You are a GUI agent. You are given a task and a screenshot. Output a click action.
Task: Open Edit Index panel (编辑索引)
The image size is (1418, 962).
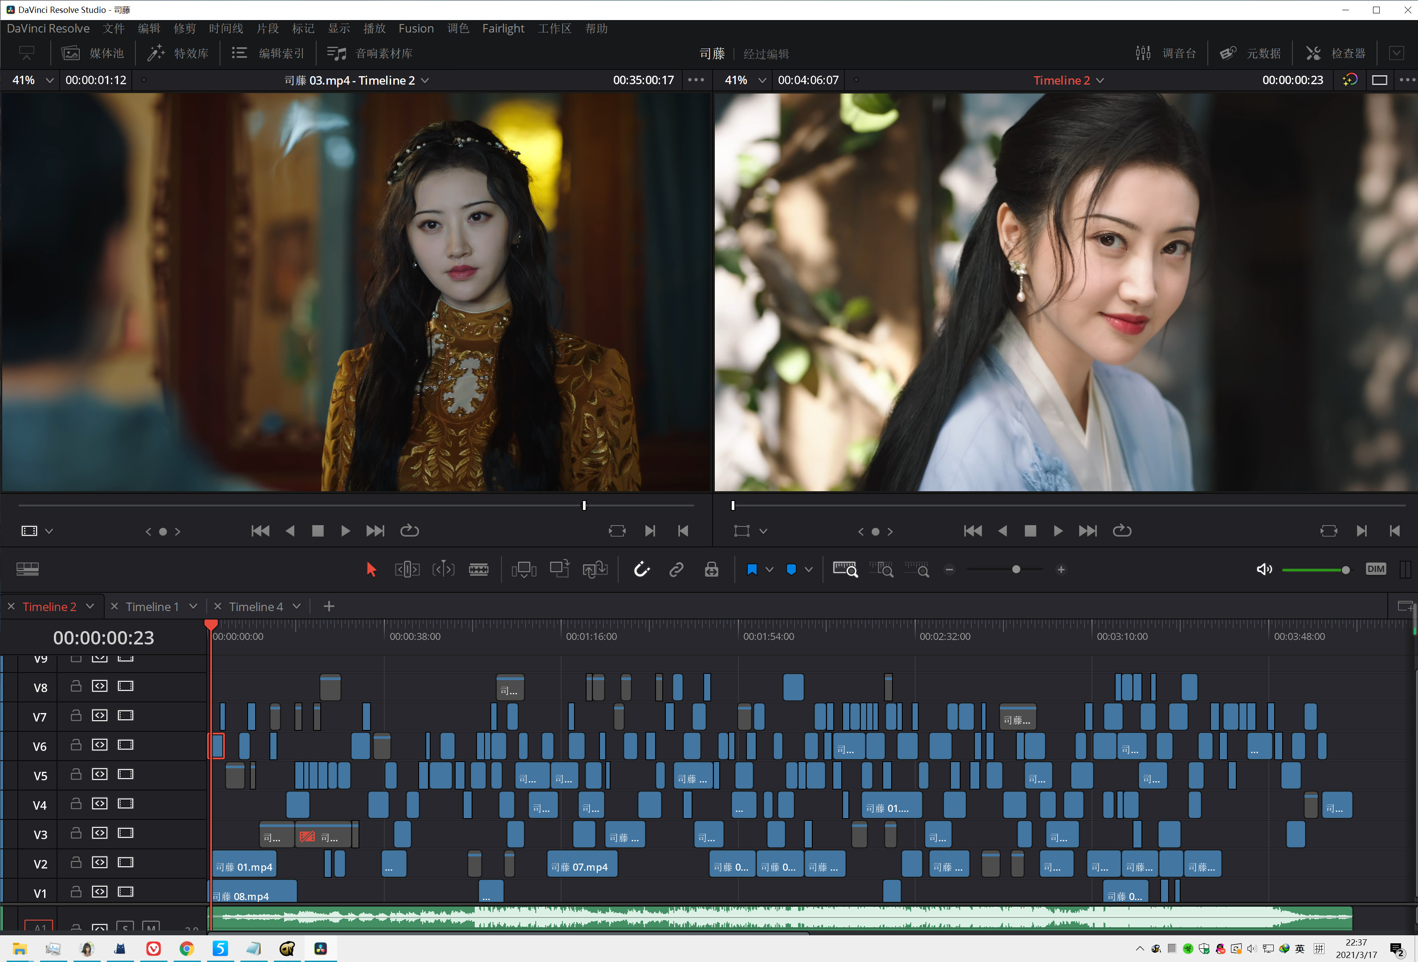click(x=268, y=54)
